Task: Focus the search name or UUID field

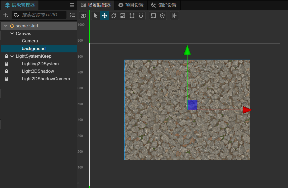Action: click(x=39, y=15)
